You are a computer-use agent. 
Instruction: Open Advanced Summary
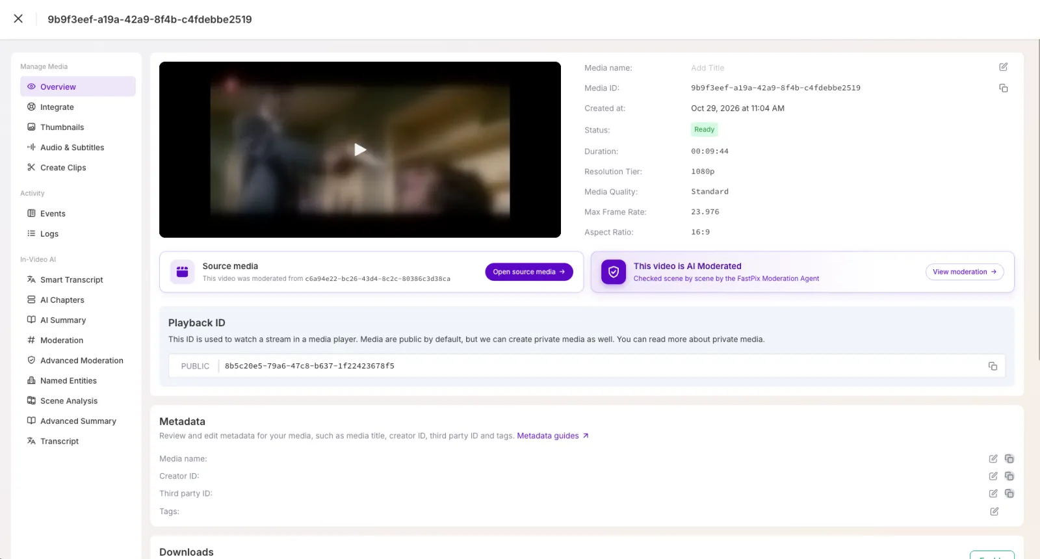pyautogui.click(x=78, y=421)
